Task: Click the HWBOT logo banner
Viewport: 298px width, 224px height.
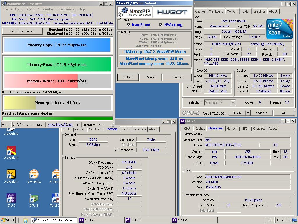Action: pos(172,12)
